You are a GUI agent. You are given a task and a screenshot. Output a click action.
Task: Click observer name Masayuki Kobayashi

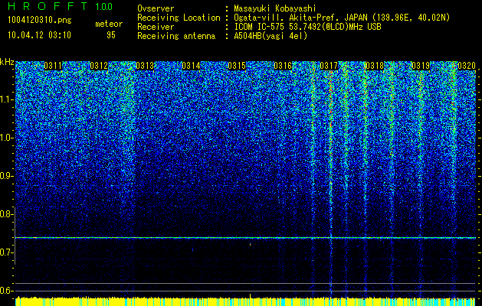[275, 8]
